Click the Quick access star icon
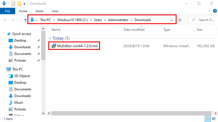The width and height of the screenshot is (218, 122). click(x=9, y=34)
